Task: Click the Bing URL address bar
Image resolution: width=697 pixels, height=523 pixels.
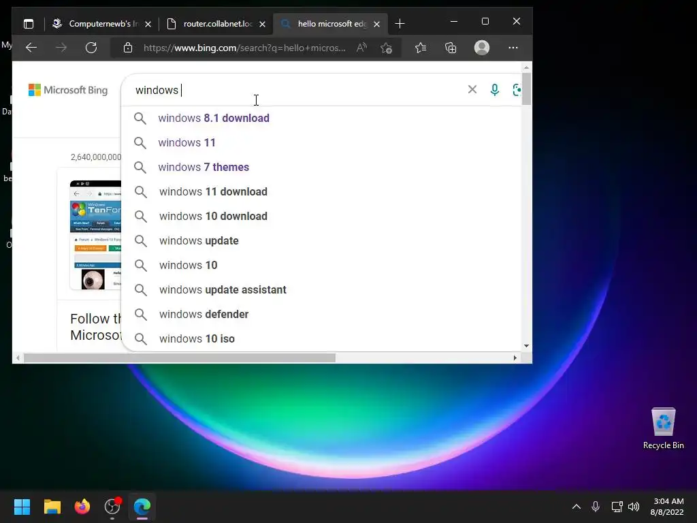Action: pyautogui.click(x=244, y=48)
